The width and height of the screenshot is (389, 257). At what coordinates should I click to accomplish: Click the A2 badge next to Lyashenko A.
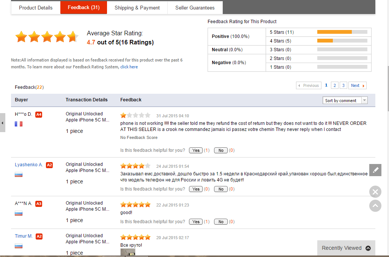[x=49, y=165]
